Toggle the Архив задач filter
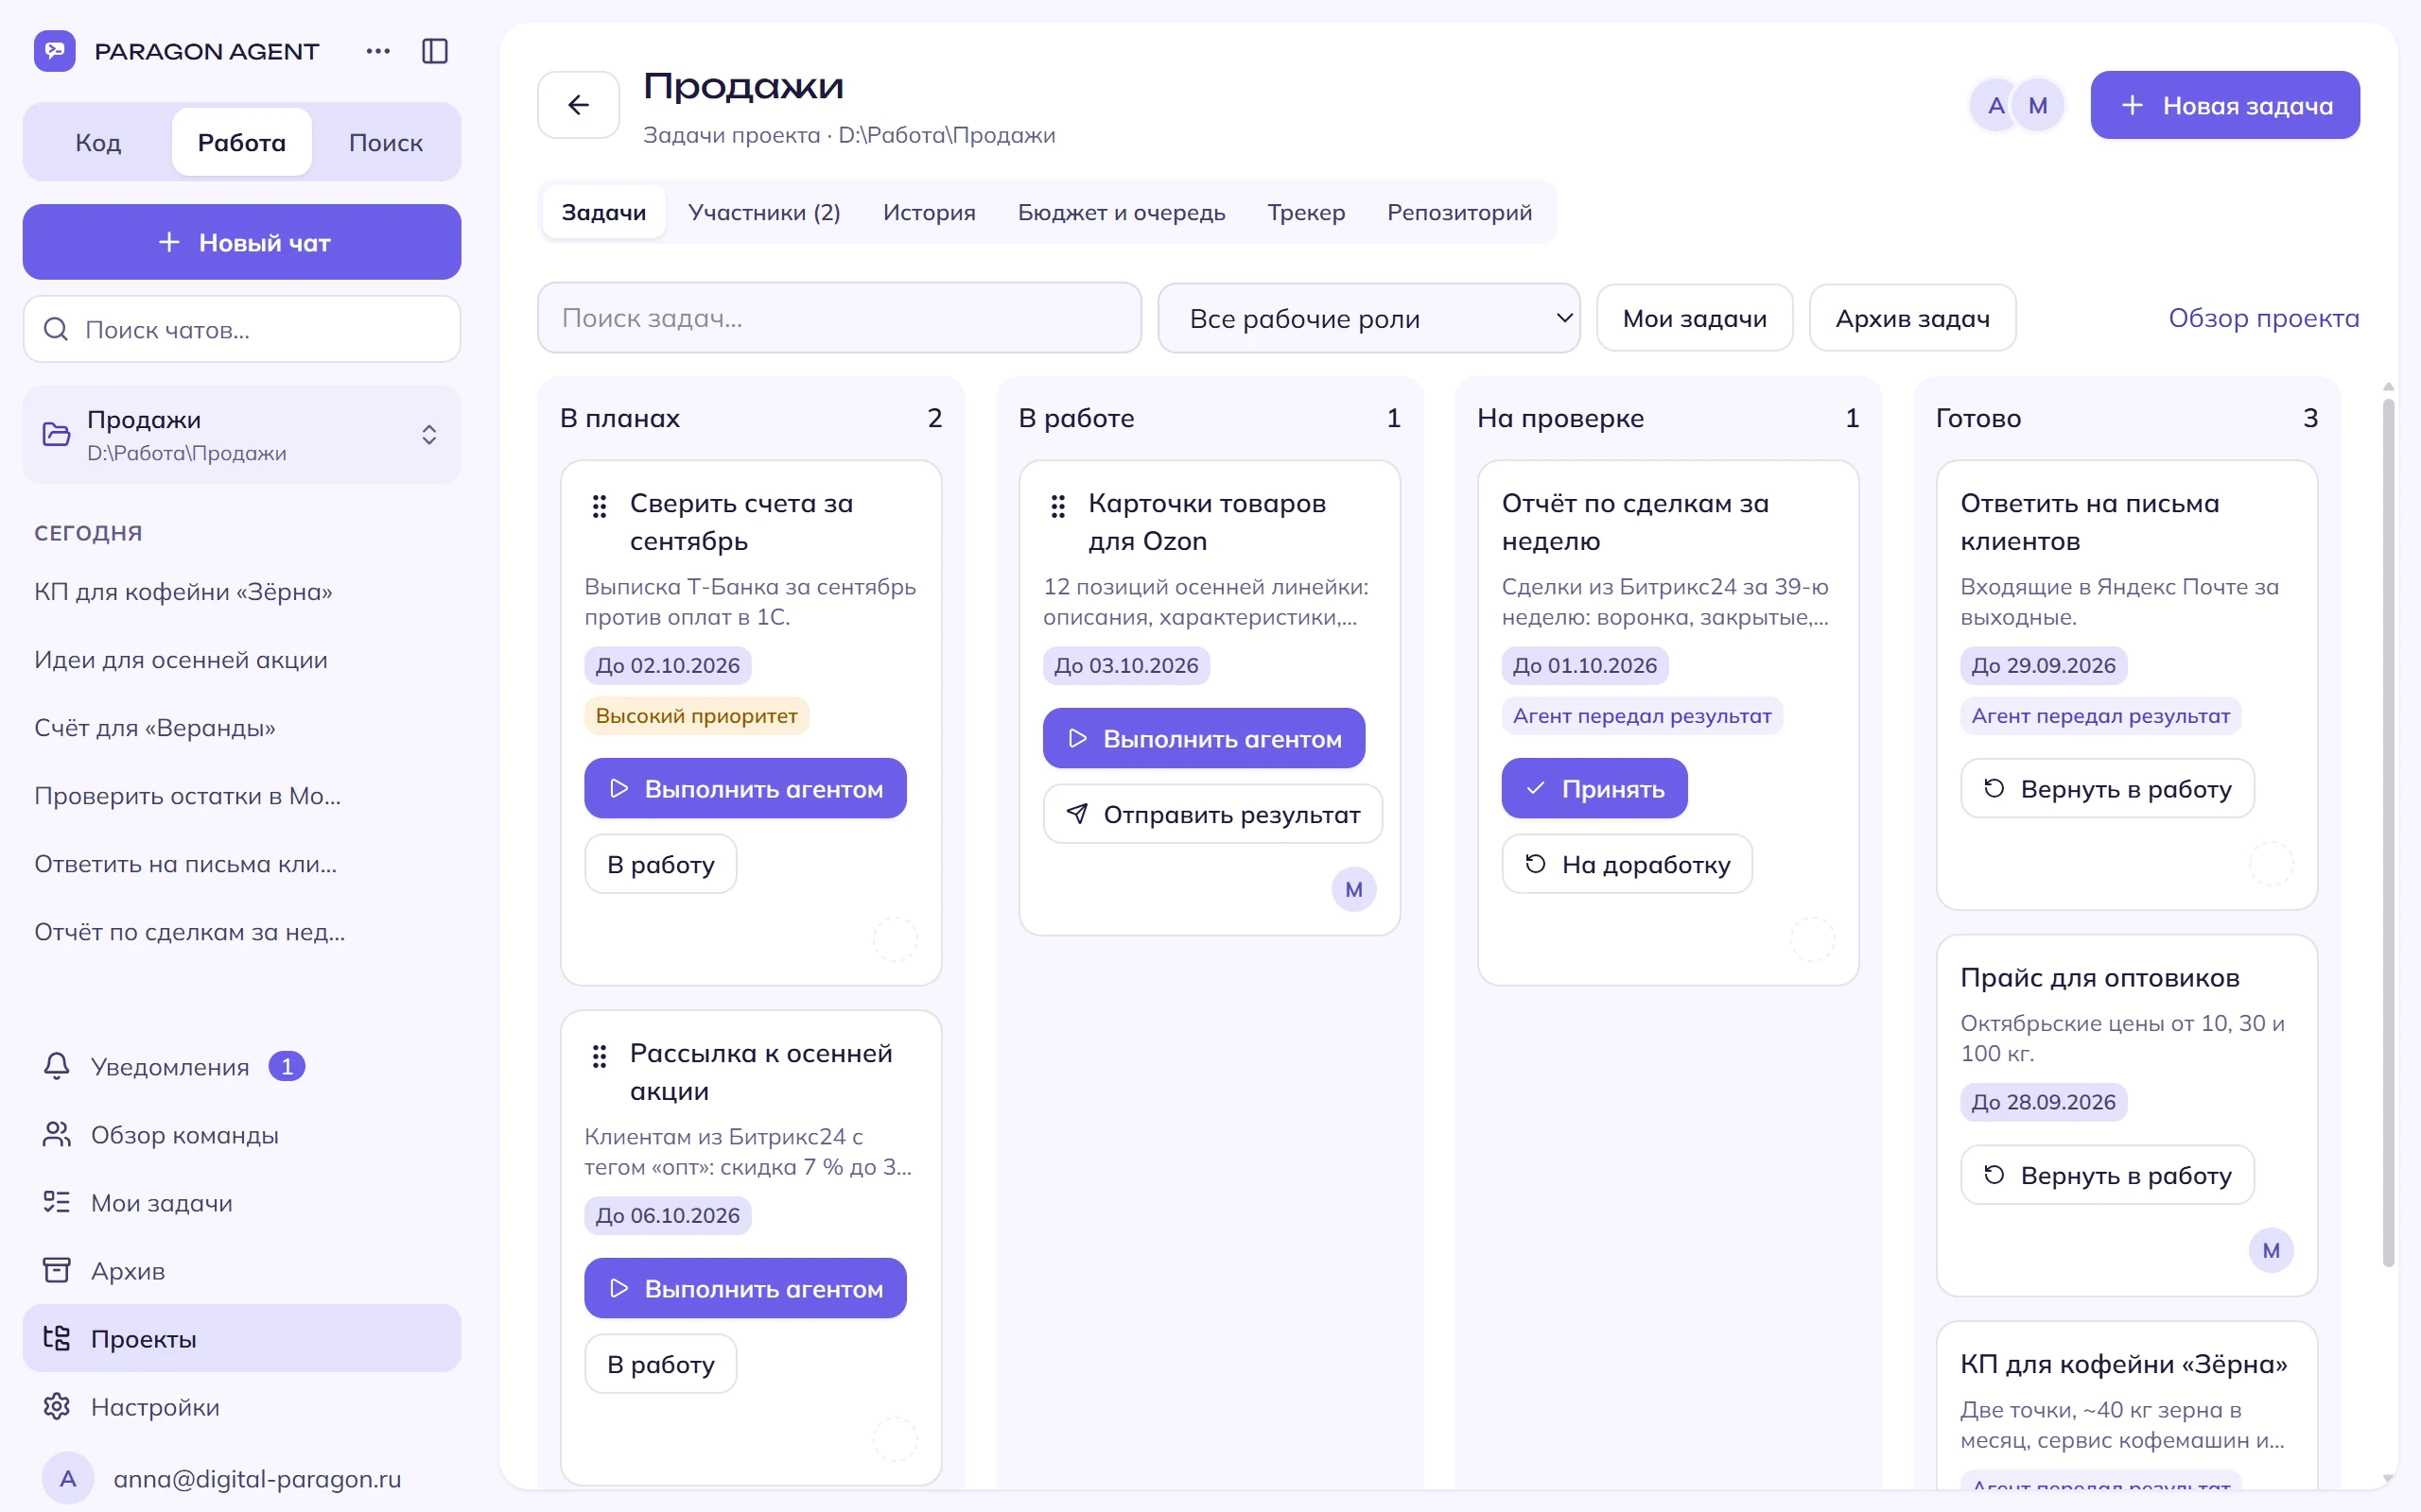This screenshot has height=1512, width=2421. pos(1912,318)
